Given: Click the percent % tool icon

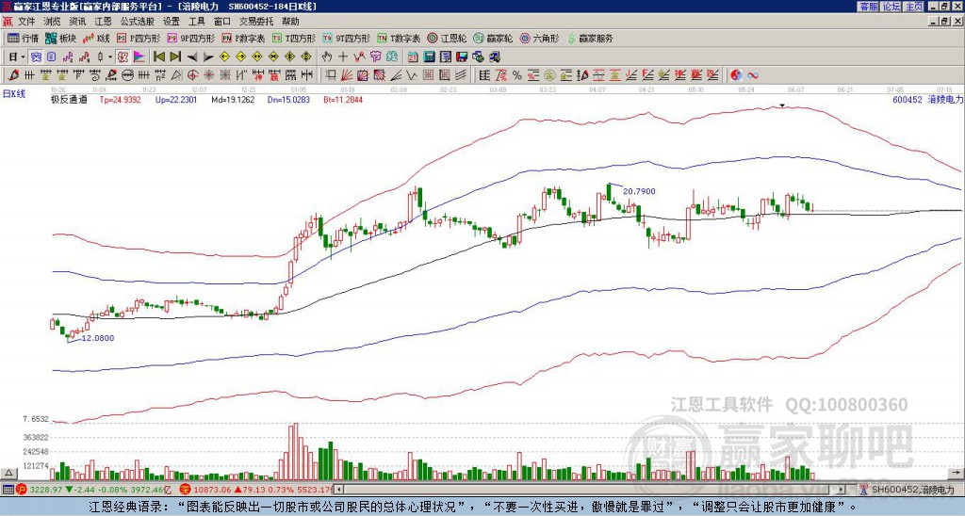Looking at the screenshot, I should click(517, 75).
